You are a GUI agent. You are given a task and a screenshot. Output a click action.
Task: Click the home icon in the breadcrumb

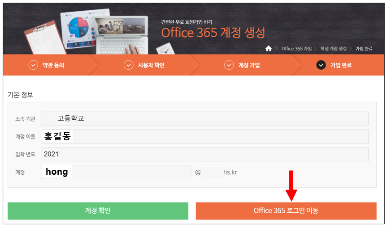coord(268,48)
